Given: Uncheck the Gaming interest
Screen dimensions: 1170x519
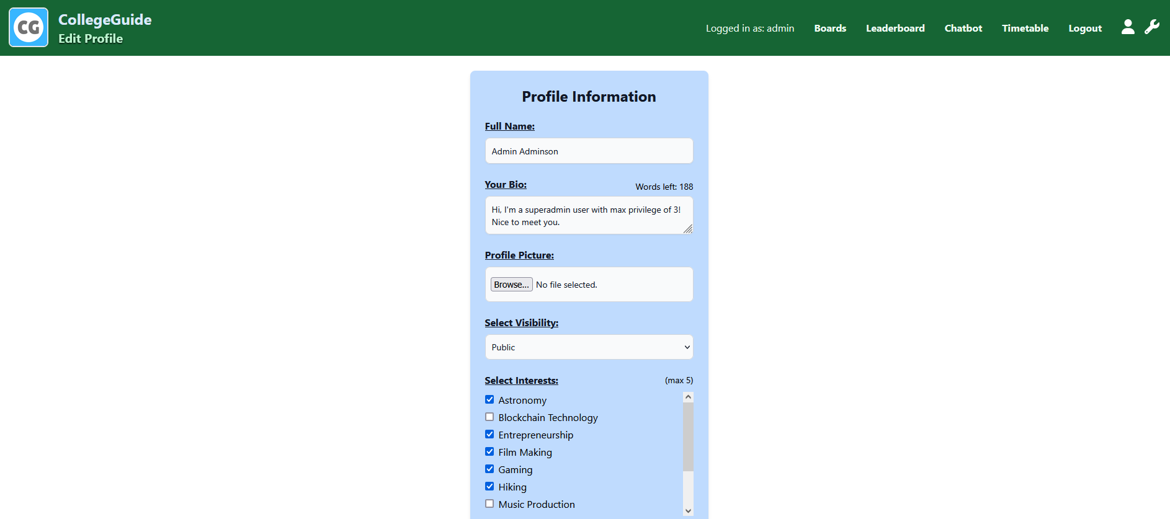Looking at the screenshot, I should click(x=489, y=469).
